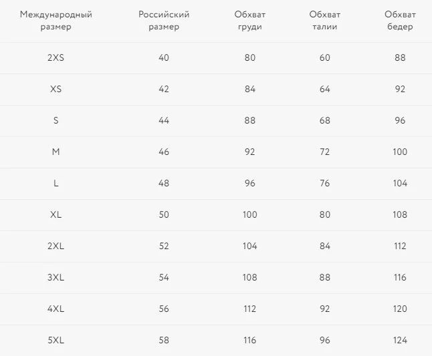Click waist value 60 in 2XS row

(x=325, y=57)
